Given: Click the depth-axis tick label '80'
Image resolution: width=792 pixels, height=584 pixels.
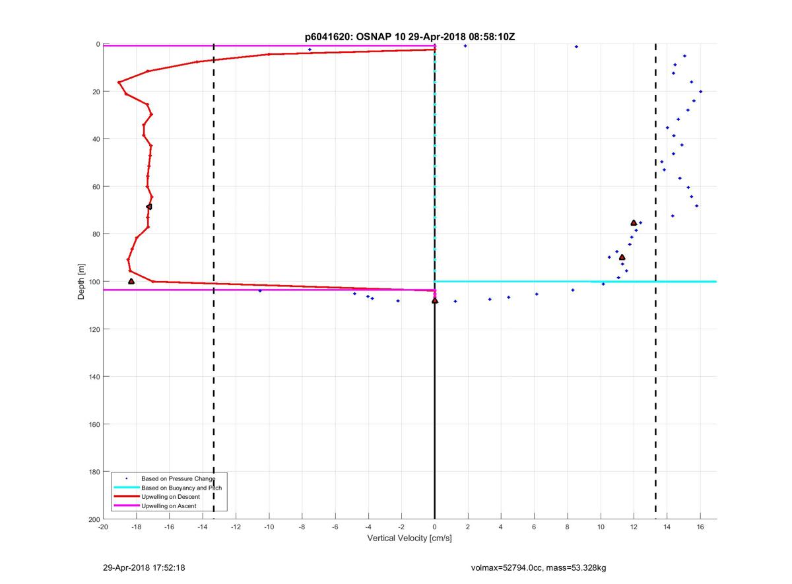Looking at the screenshot, I should (96, 234).
